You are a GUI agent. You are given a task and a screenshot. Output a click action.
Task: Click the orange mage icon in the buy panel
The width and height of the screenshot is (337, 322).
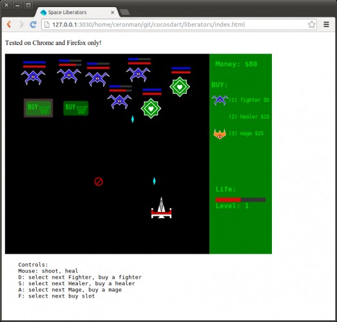tap(220, 133)
